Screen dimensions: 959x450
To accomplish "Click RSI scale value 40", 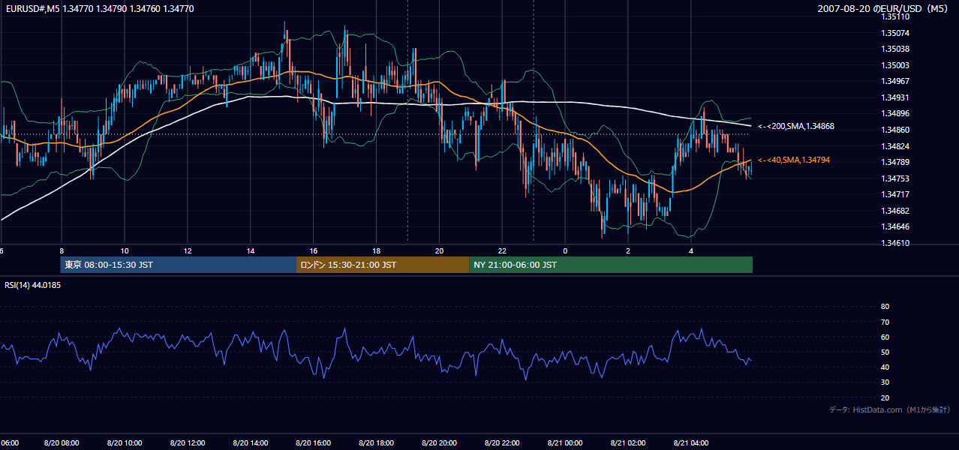I will pos(885,367).
